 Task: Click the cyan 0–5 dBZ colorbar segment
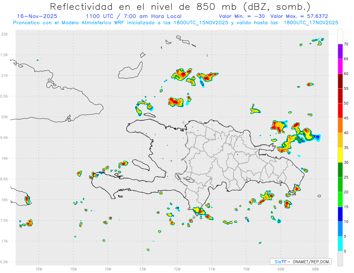[x=340, y=244]
